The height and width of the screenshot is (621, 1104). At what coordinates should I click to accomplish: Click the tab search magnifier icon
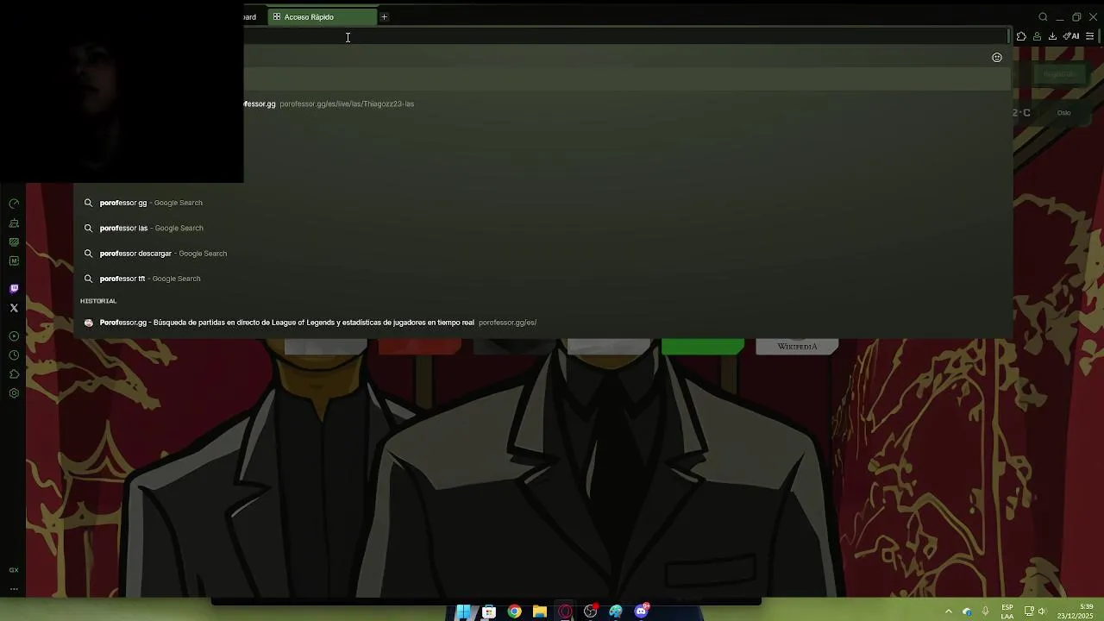[x=1043, y=17]
